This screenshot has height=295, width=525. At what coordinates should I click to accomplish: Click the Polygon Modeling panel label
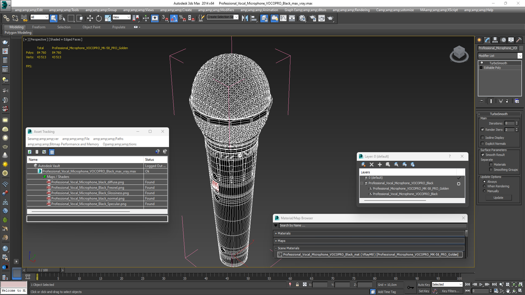click(x=18, y=33)
